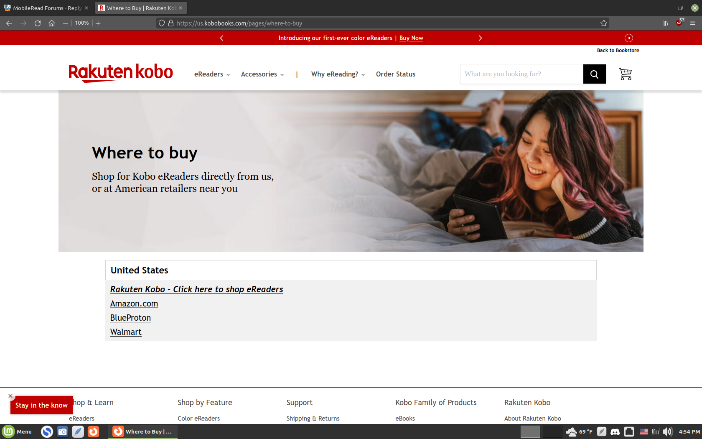Open the sound volume tray icon
Screen dimensions: 702x439
[668, 431]
